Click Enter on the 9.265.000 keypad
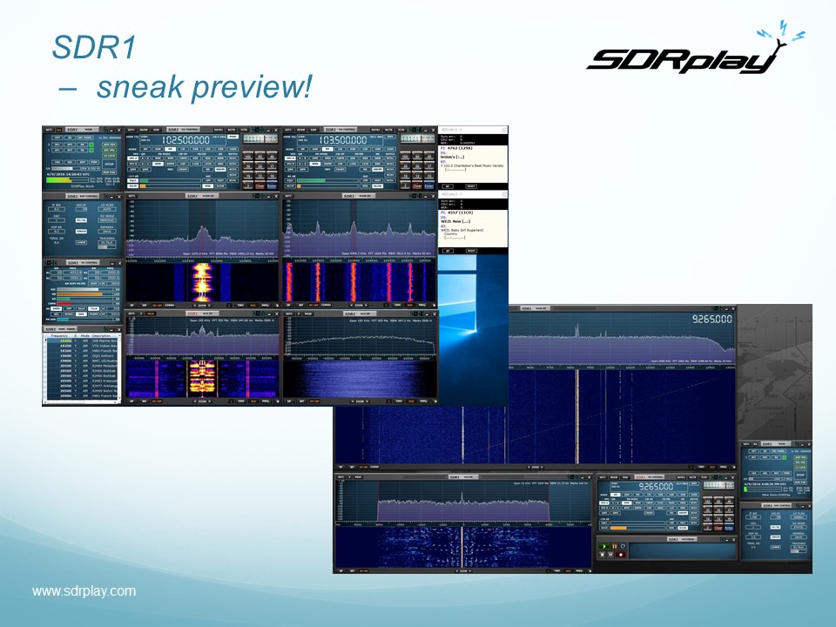This screenshot has height=627, width=836. point(729,528)
